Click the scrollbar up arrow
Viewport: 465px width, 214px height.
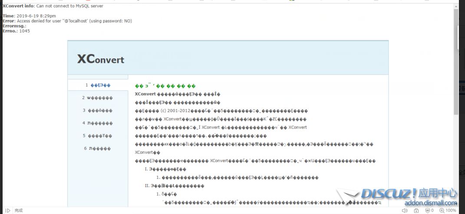[x=456, y=6]
